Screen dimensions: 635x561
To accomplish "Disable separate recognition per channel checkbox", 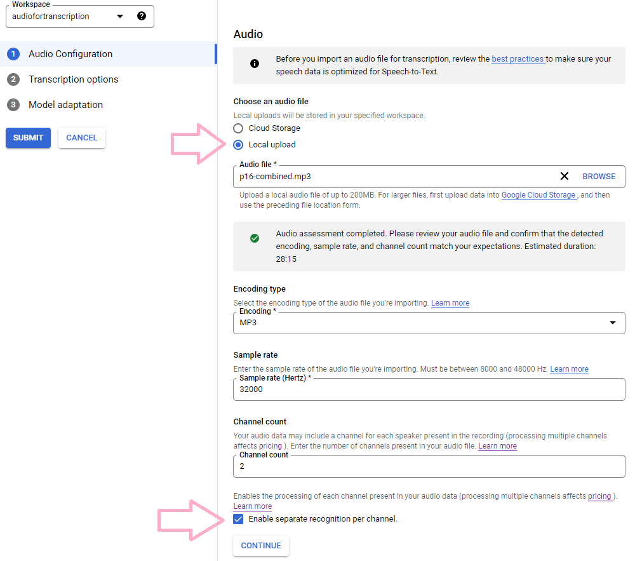I will pos(239,519).
